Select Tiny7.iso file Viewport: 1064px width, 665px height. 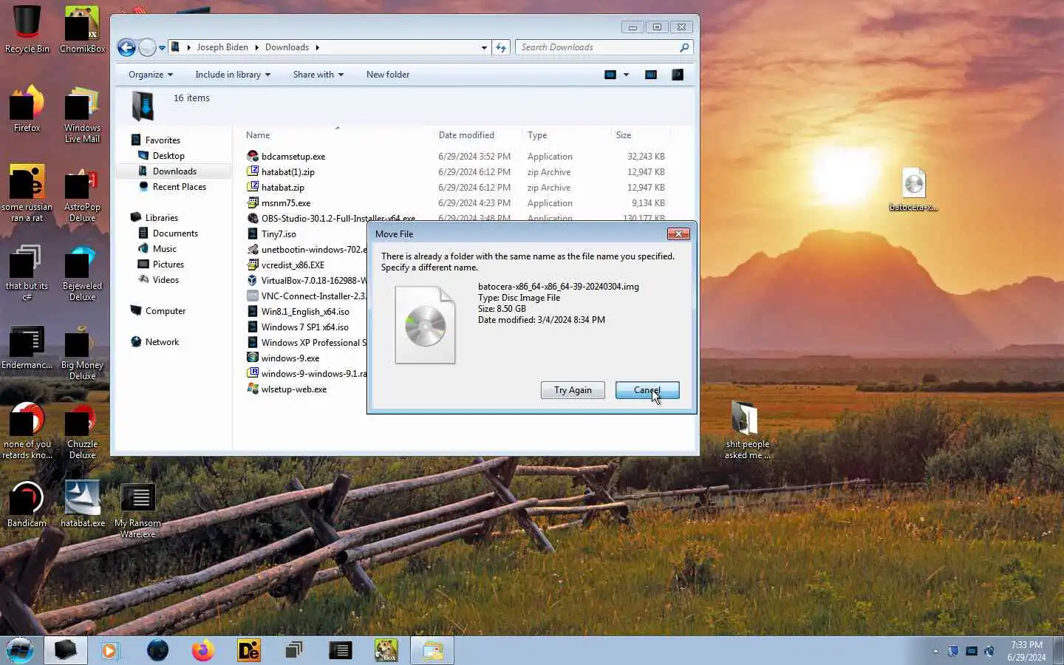click(x=279, y=234)
